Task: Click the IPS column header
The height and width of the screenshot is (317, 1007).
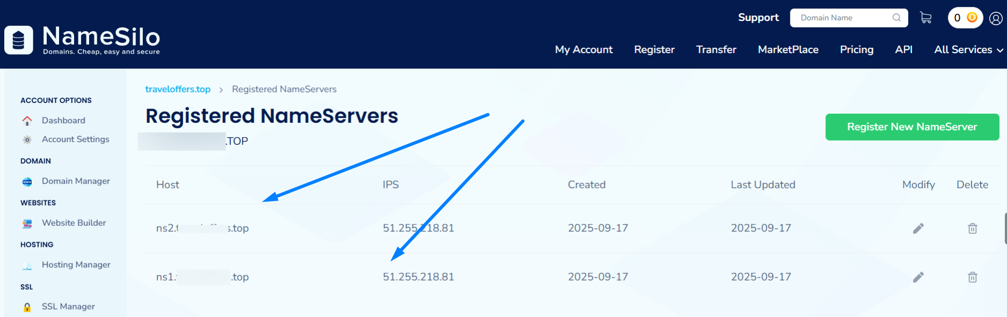Action: tap(390, 185)
